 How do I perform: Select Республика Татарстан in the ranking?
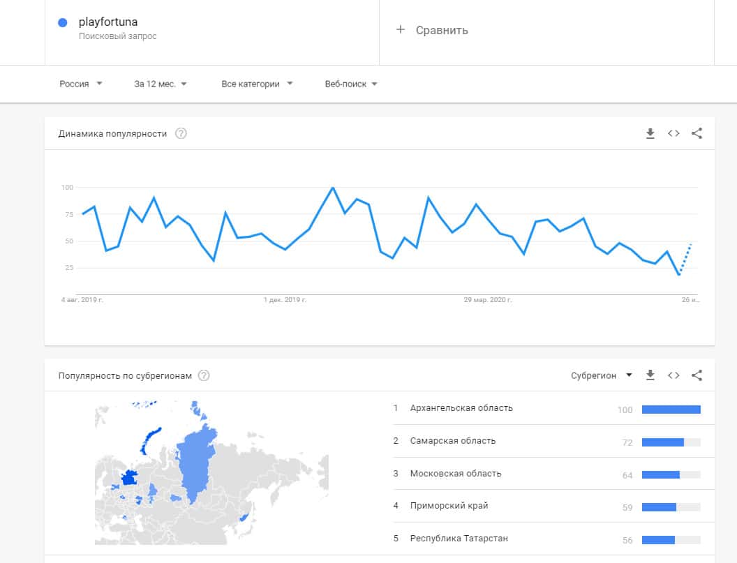click(x=459, y=538)
